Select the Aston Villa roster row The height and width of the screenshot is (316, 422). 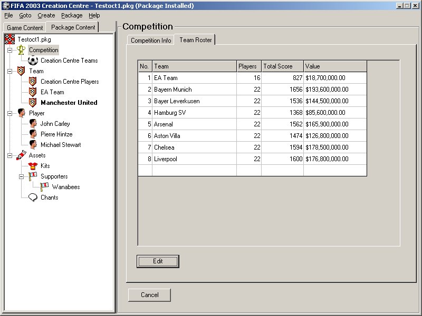tap(253, 136)
